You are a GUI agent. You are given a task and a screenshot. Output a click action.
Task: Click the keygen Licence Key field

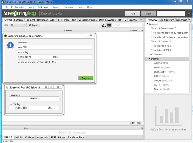34,108
